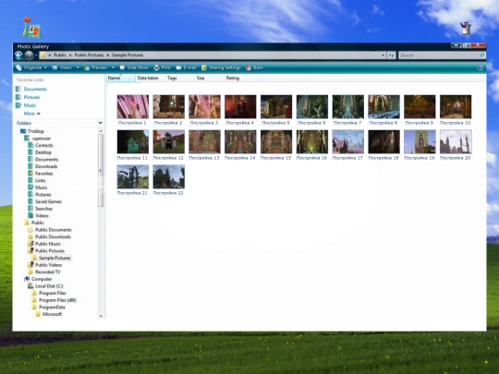This screenshot has width=499, height=374.
Task: Open the Music favorite link
Action: point(26,105)
